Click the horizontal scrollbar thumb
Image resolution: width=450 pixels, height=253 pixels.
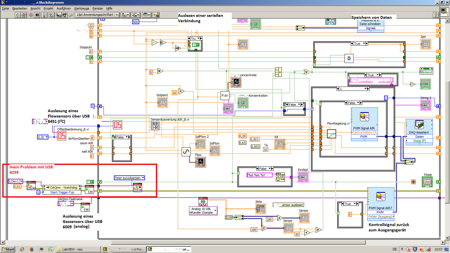(x=238, y=242)
